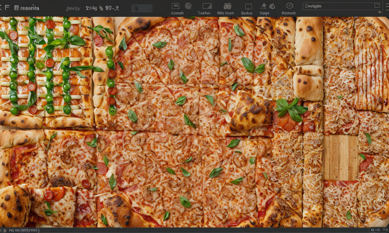This screenshot has height=233, width=389.
Task: Click the ink droplet icon below the search field
Action: pyautogui.click(x=380, y=12)
